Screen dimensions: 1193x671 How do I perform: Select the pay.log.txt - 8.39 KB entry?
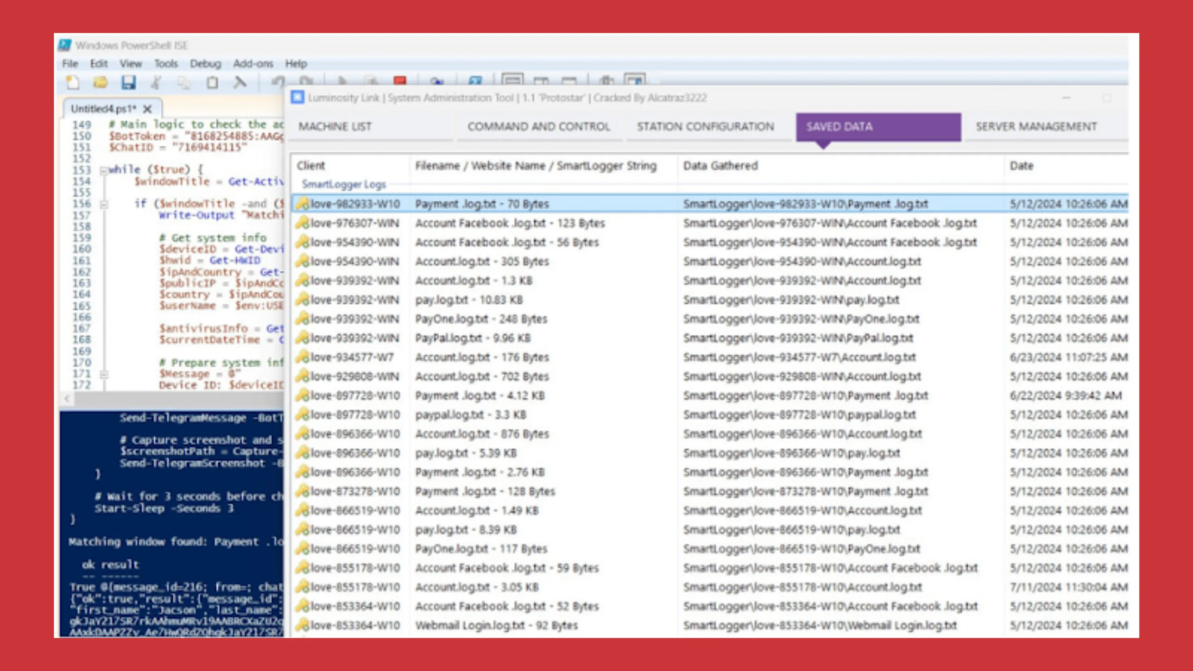(x=466, y=529)
